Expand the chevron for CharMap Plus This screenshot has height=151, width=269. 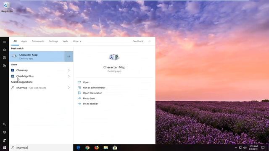69,76
